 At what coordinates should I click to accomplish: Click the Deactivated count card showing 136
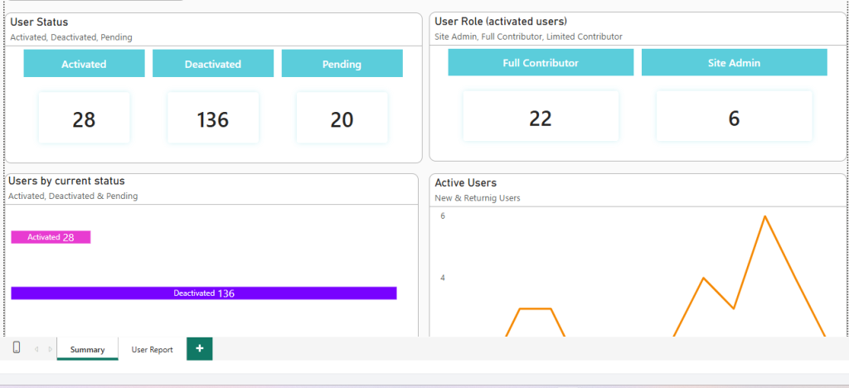213,118
